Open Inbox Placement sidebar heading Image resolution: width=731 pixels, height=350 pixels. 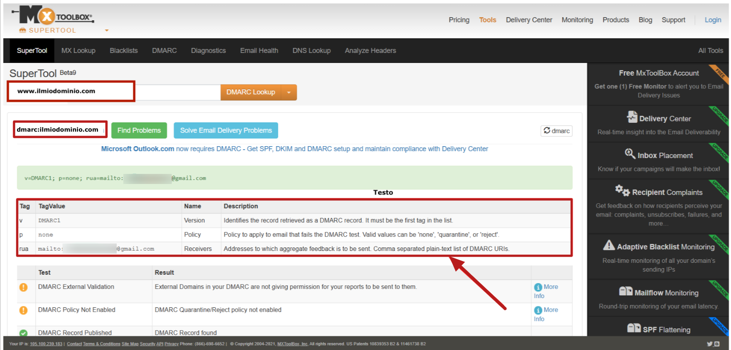[x=665, y=155]
